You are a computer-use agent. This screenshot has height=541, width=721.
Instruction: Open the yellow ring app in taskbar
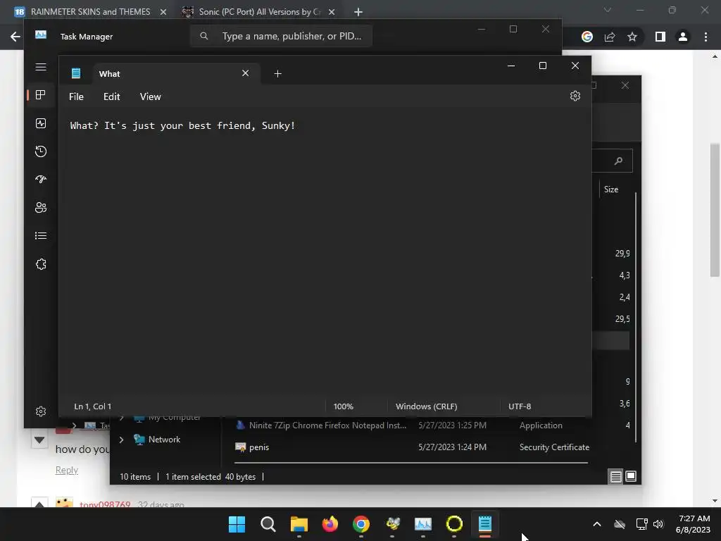[x=454, y=524]
